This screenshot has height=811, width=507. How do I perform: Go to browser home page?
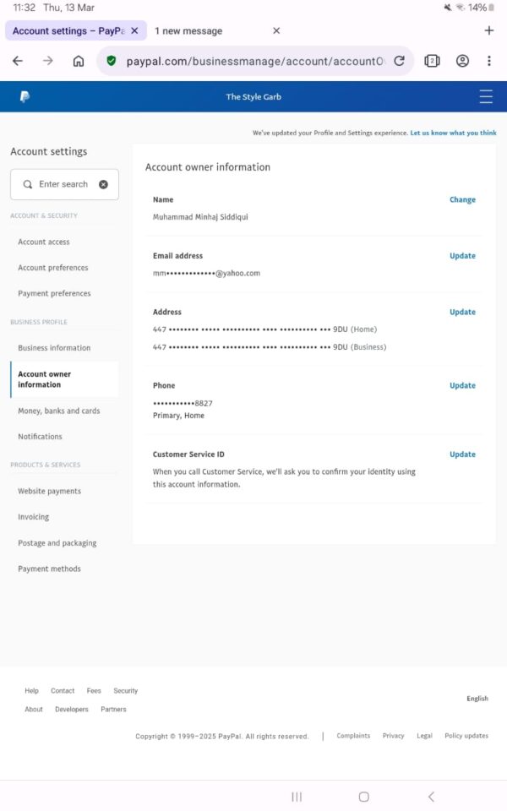[79, 61]
